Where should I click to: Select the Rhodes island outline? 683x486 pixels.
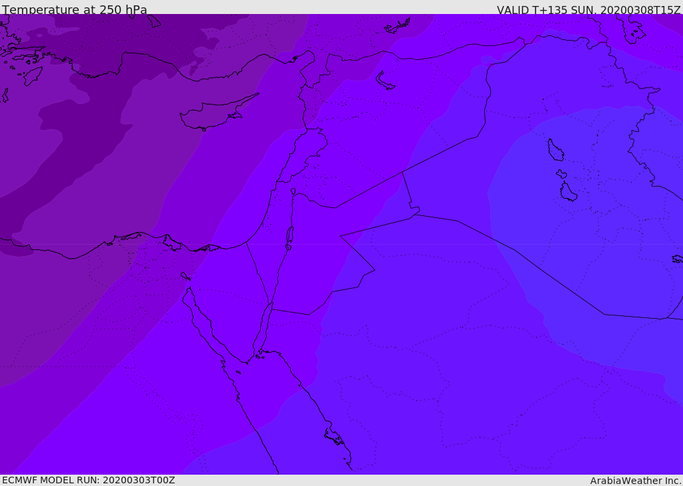32,75
